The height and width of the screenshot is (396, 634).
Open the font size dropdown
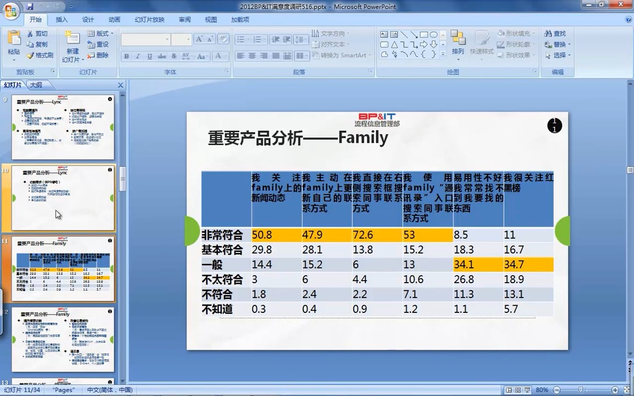click(x=189, y=39)
